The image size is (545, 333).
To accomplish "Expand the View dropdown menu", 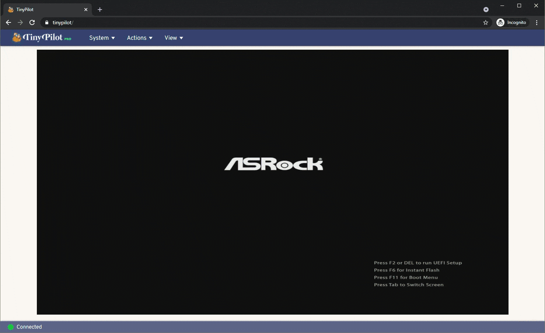I will 174,38.
